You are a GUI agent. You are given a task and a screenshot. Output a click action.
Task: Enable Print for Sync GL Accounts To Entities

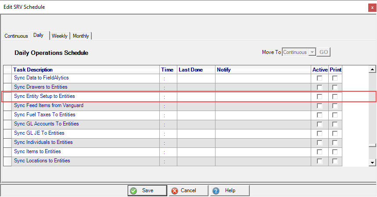point(335,124)
